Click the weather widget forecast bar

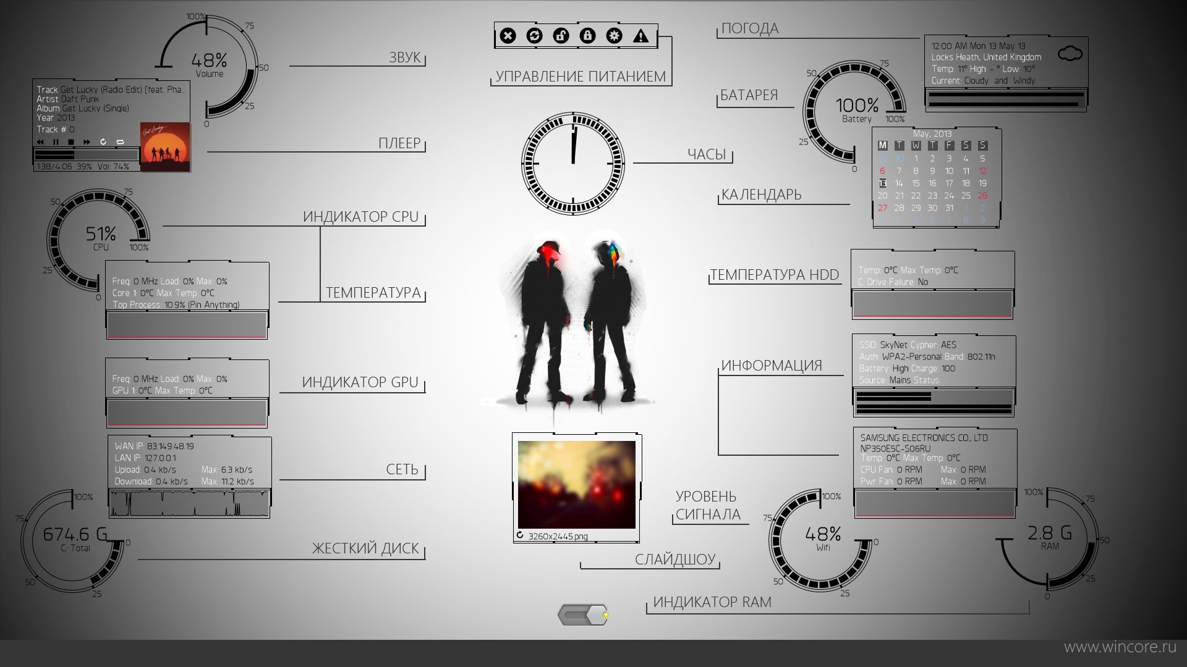tap(1006, 100)
